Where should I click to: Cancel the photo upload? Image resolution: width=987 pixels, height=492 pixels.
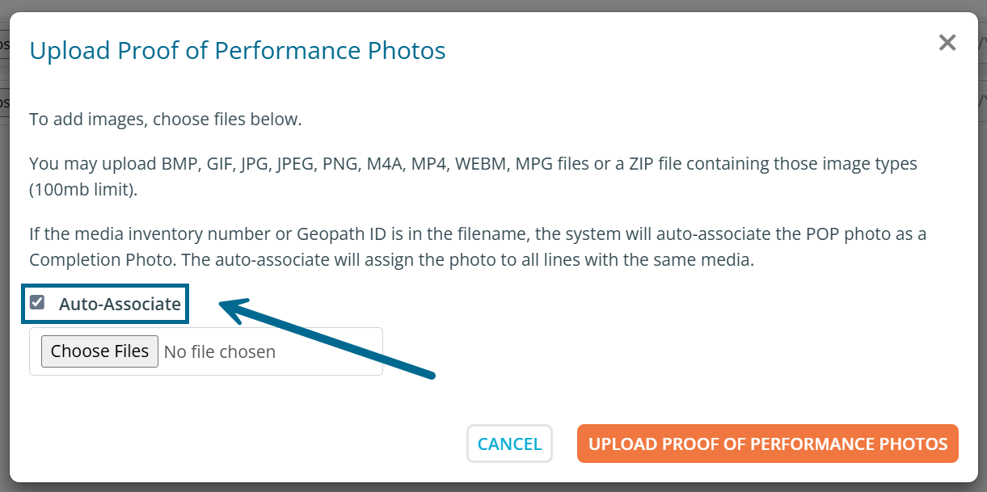(509, 444)
